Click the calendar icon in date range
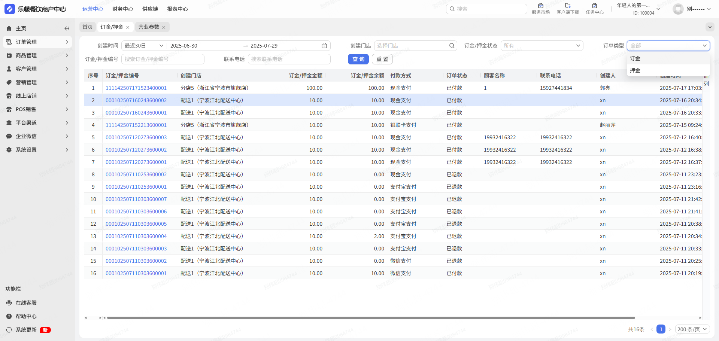This screenshot has width=719, height=341. (x=324, y=46)
